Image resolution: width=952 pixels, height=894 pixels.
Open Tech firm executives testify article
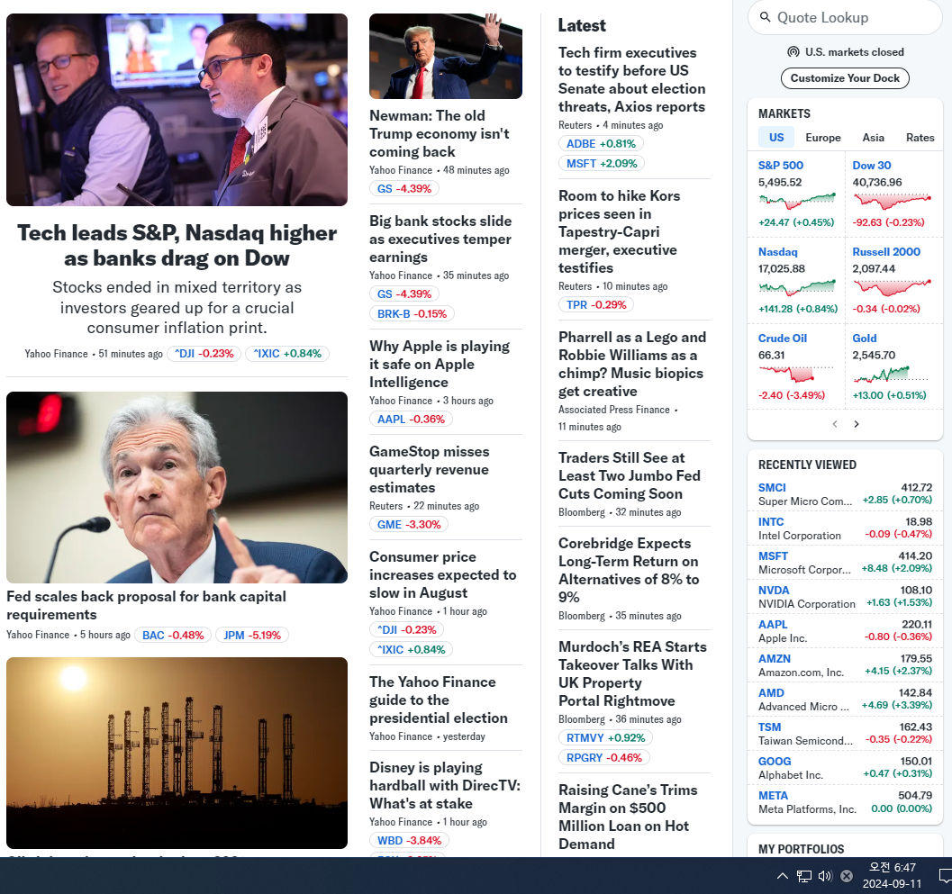(x=632, y=79)
